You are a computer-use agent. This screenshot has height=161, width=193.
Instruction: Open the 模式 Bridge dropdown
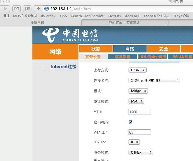click(138, 91)
